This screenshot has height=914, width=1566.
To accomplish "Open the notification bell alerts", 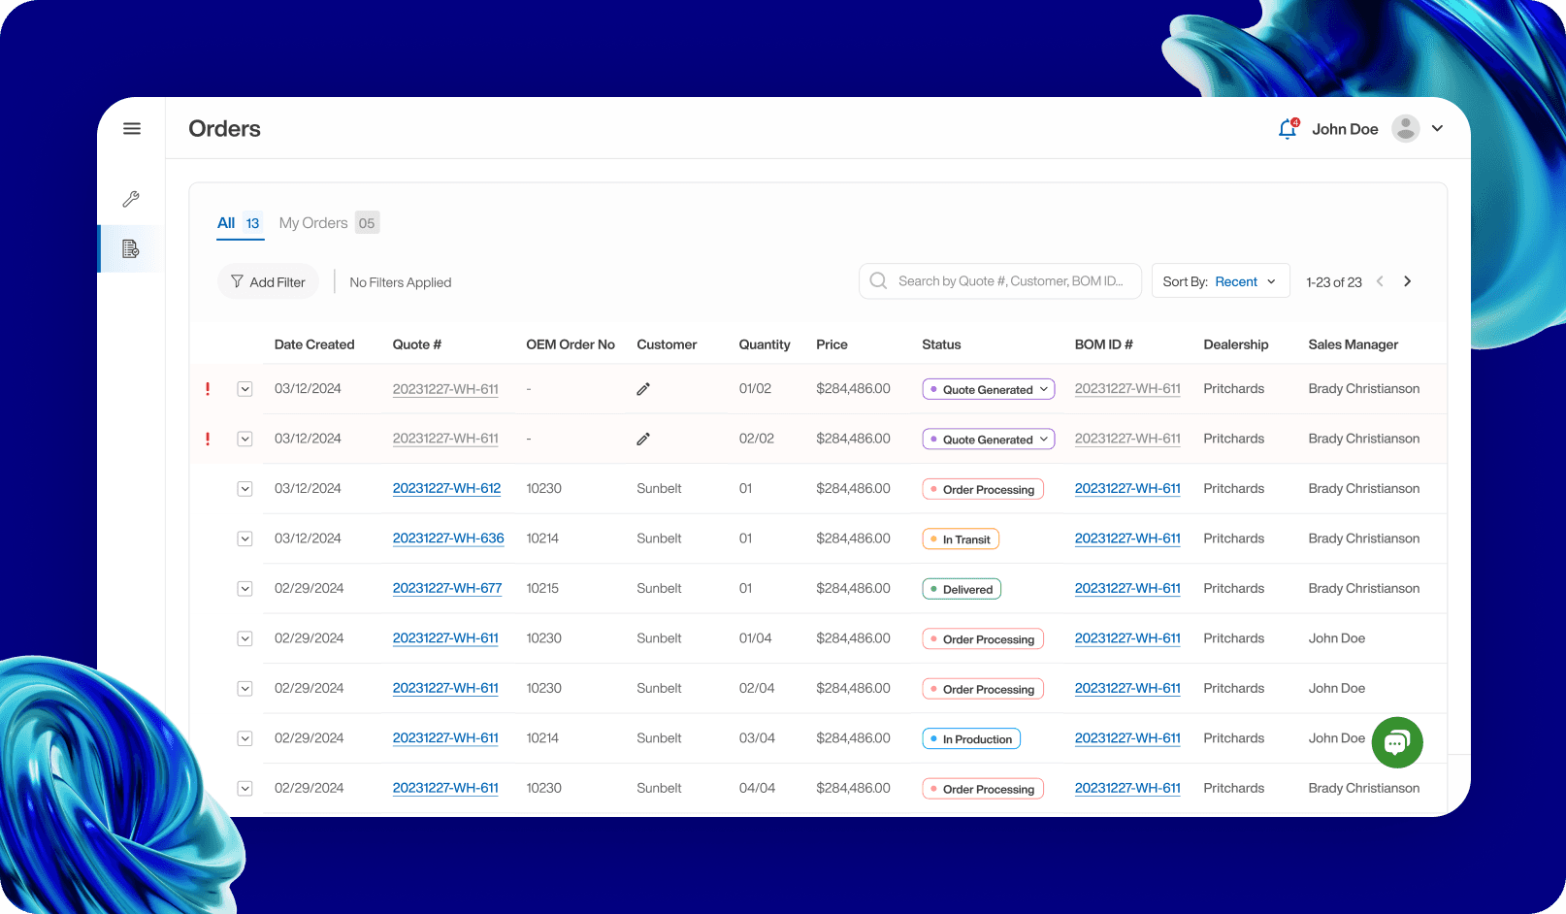I will tap(1288, 128).
